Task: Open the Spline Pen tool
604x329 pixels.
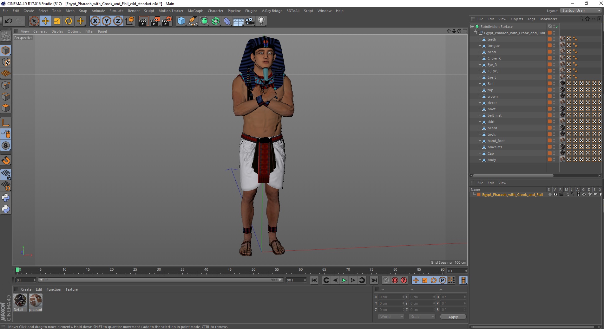Action: 193,21
